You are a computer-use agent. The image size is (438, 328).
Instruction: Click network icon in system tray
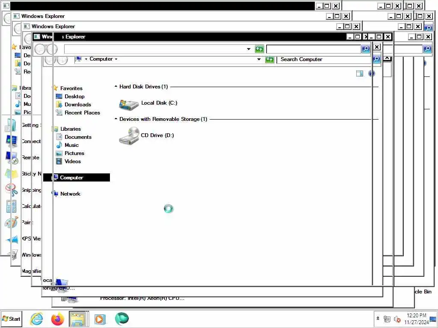[387, 319]
